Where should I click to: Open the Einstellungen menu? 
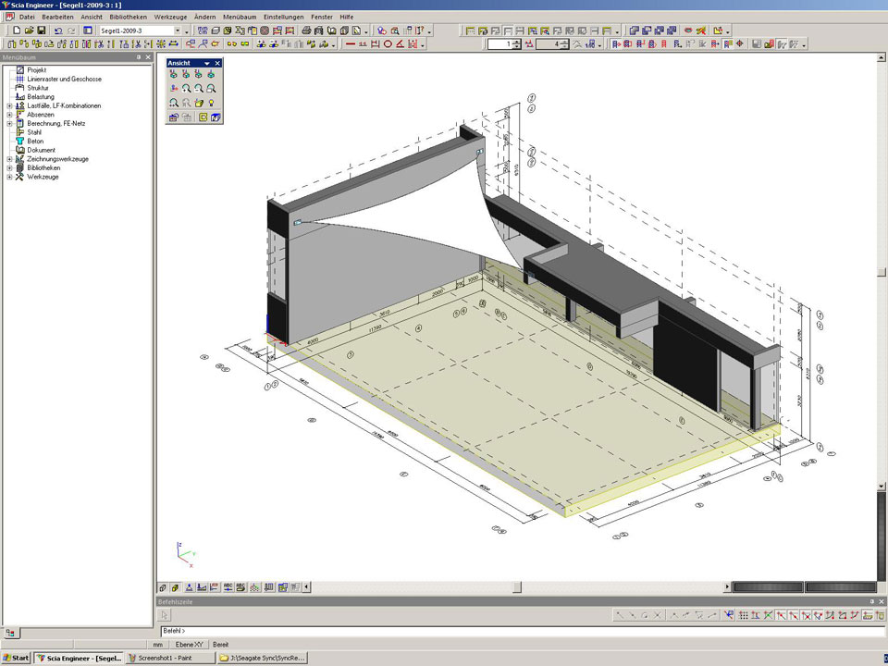(282, 17)
